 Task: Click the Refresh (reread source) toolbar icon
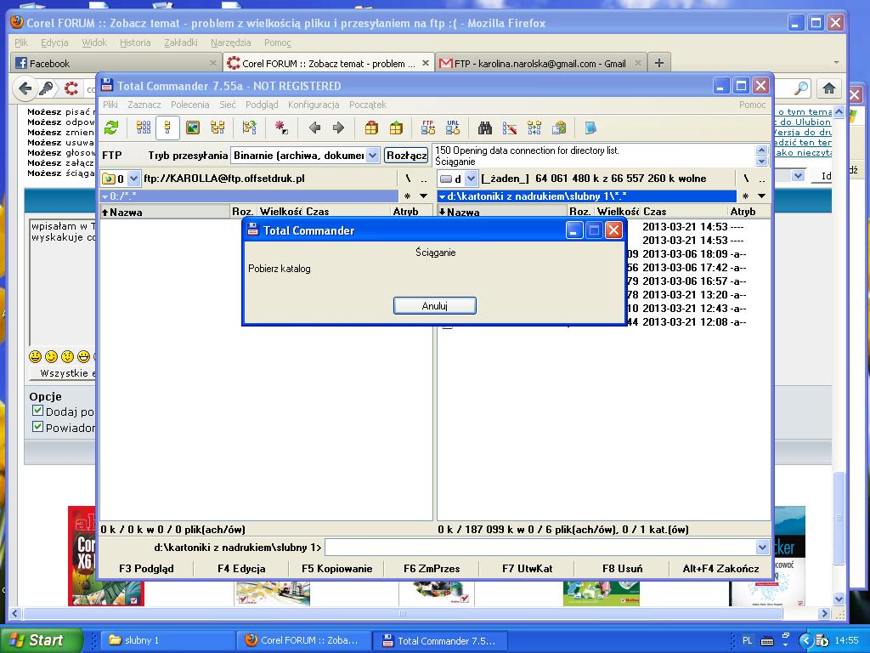[111, 128]
